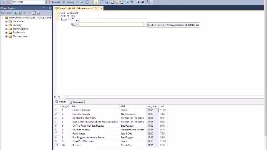Screen dimensions: 267x150
Task: Expand the Replication folder
Action: pos(7,32)
